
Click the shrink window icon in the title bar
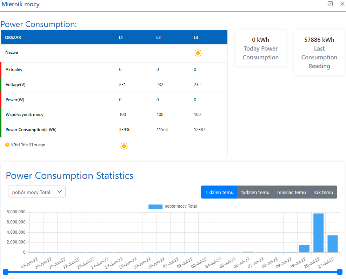330,4
